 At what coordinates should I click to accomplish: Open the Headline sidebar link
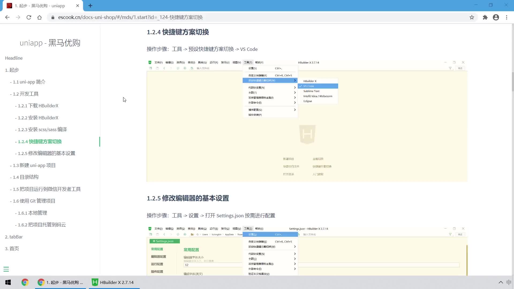[x=14, y=58]
